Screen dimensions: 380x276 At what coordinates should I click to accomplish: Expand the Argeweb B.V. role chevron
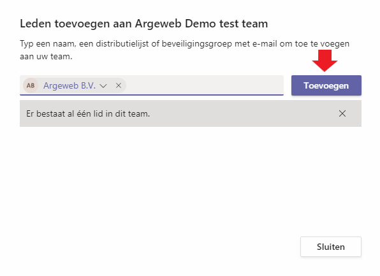103,86
